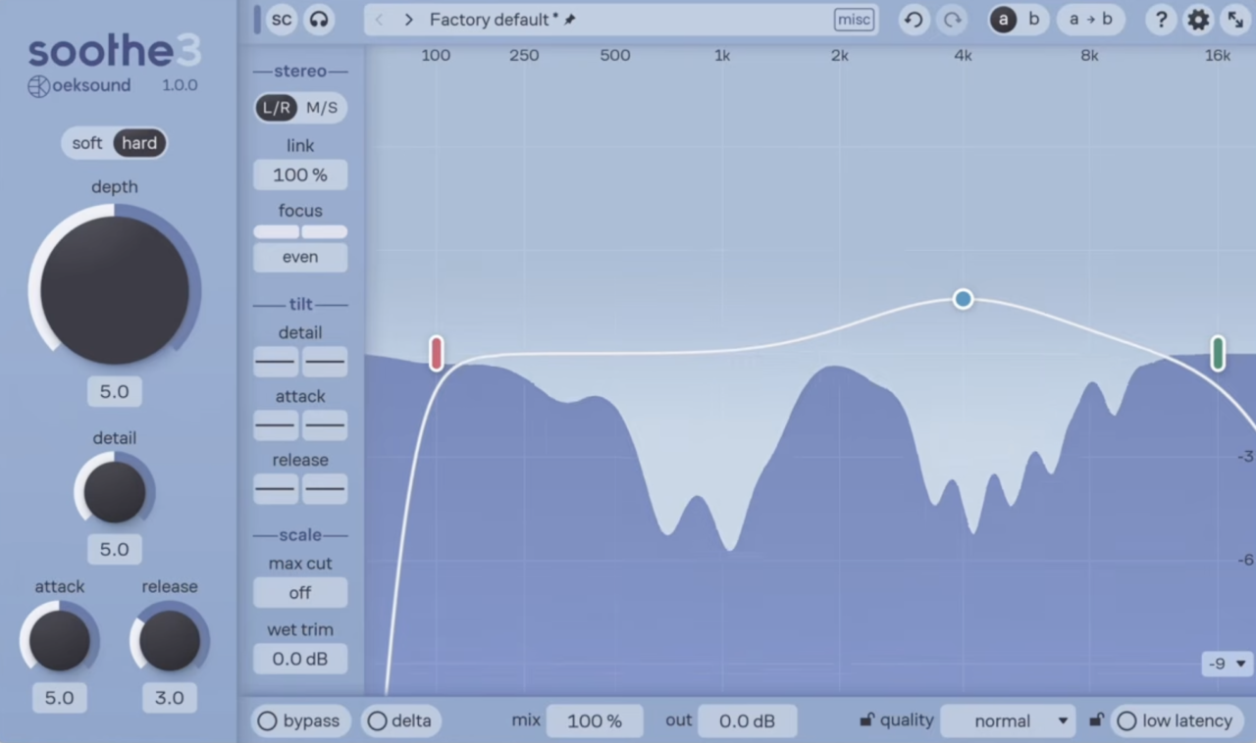Click the out 0.0 dB field
Viewport: 1256px width, 743px height.
click(748, 721)
